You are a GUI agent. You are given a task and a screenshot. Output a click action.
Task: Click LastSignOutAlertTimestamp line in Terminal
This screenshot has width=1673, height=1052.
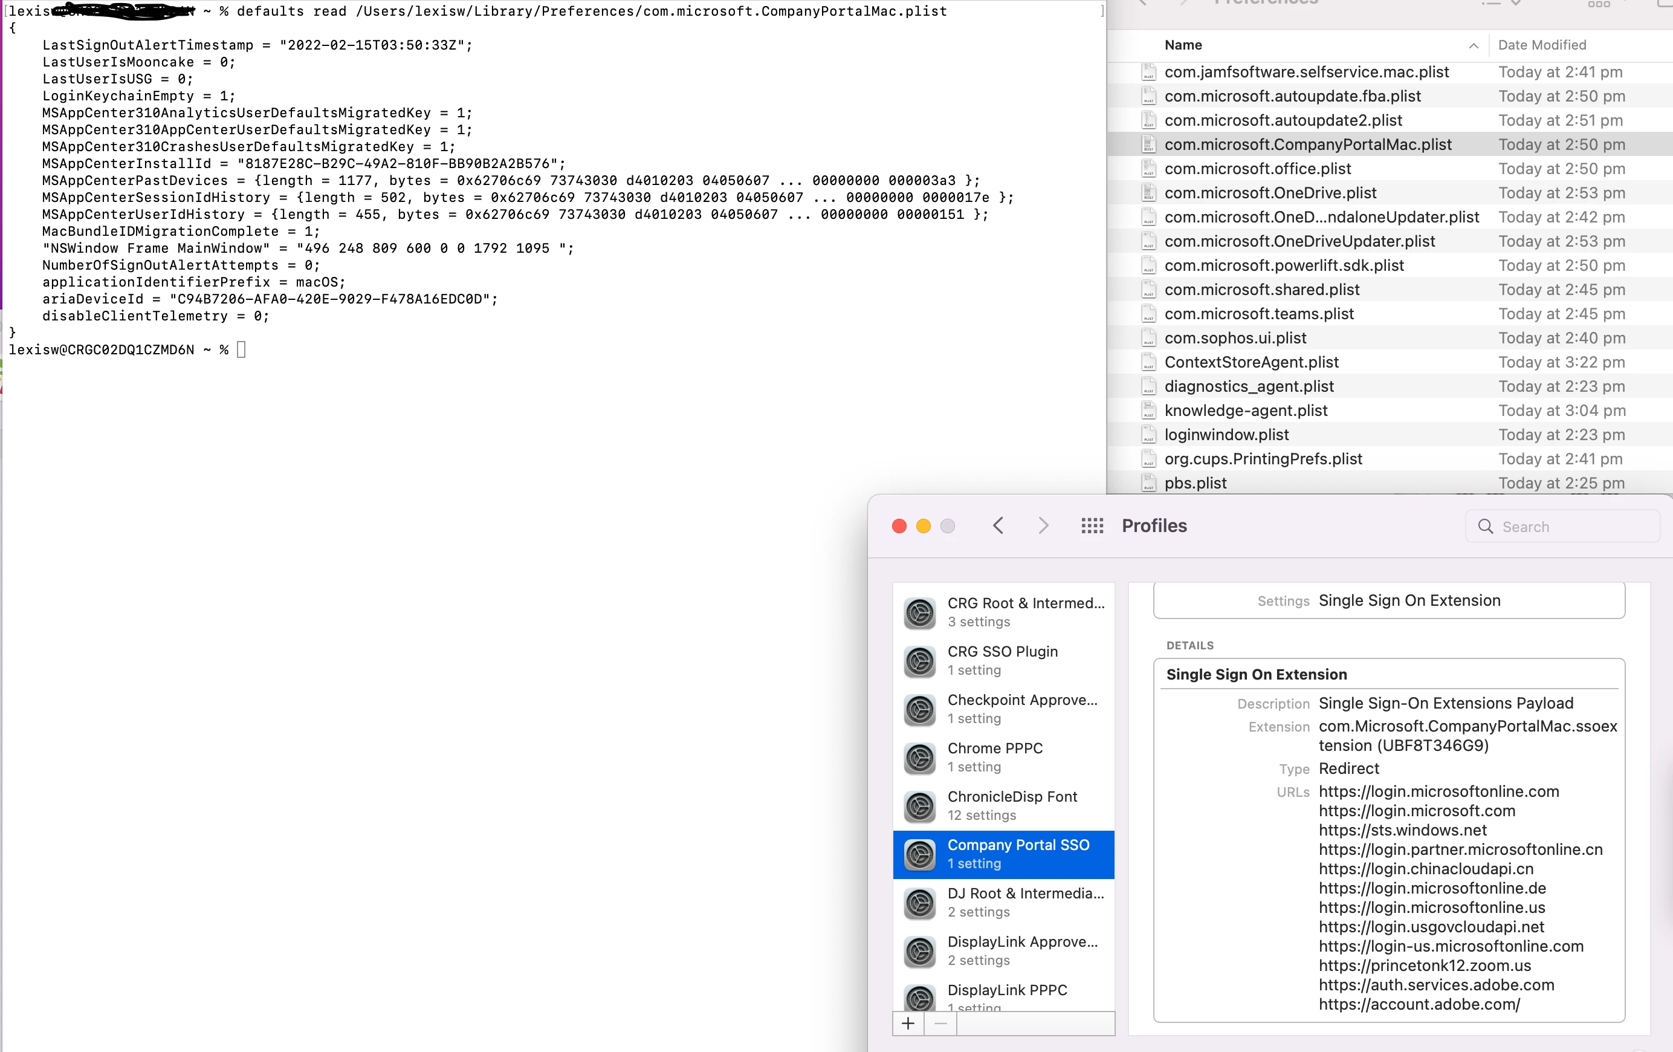(x=257, y=45)
